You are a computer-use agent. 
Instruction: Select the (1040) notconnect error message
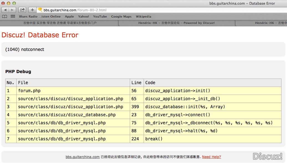[25, 49]
